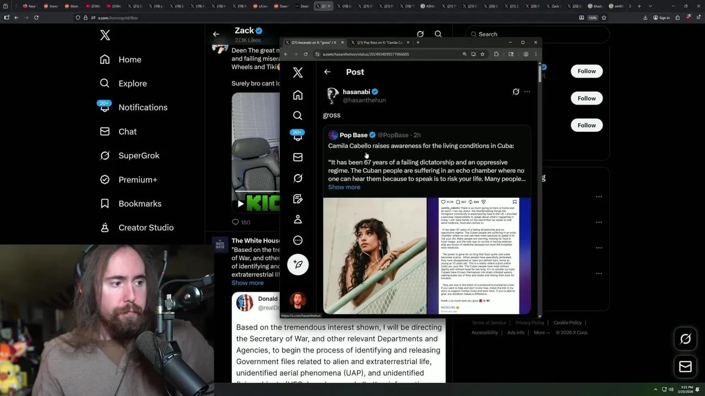Click notifications bell with 20+ badge in popup

(x=298, y=136)
